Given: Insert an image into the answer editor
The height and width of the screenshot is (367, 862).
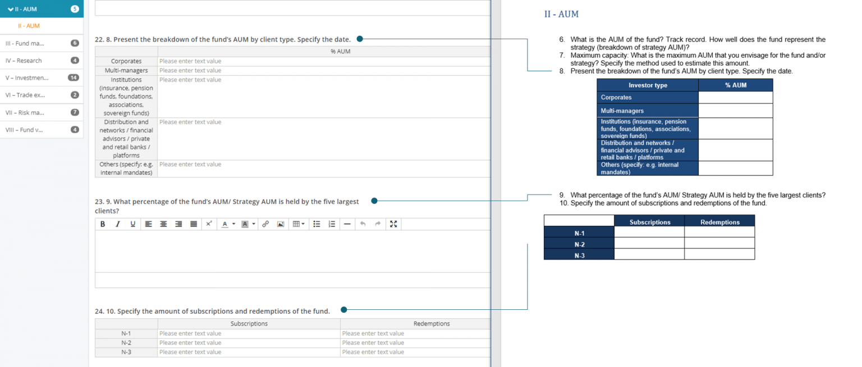Looking at the screenshot, I should (281, 224).
